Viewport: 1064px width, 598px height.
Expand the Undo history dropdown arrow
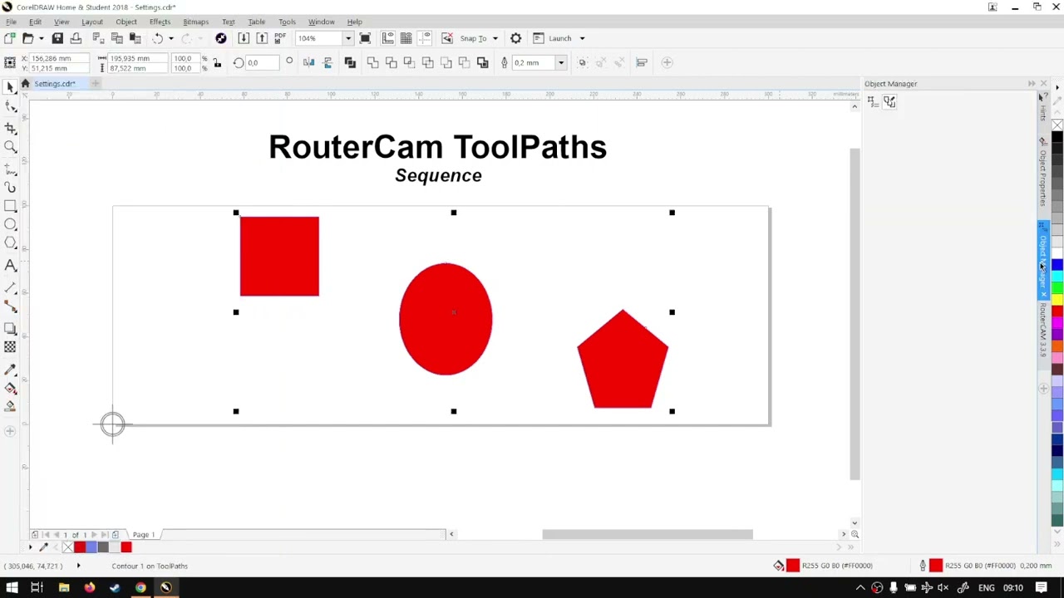click(171, 38)
